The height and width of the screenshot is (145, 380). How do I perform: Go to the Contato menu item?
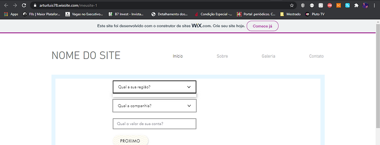click(x=316, y=56)
